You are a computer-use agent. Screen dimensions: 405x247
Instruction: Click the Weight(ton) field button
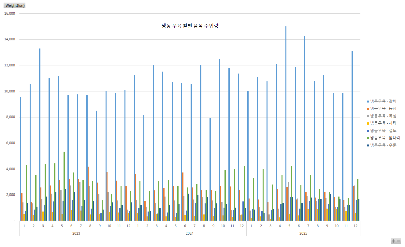click(x=15, y=6)
